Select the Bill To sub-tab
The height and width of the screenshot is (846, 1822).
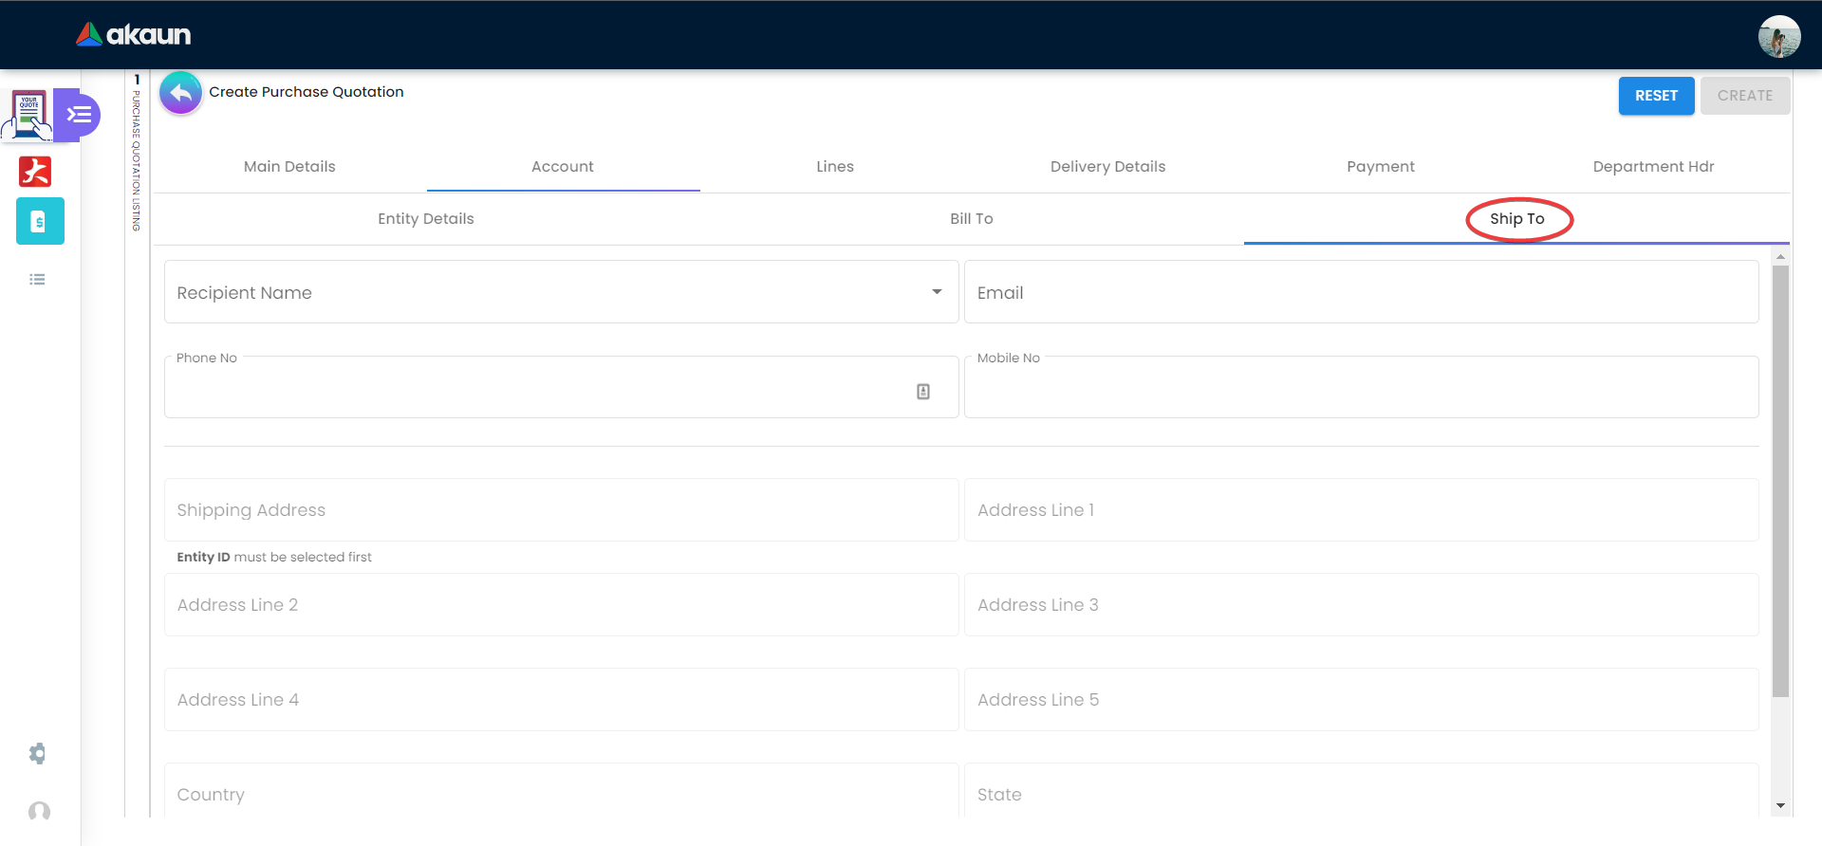tap(972, 219)
